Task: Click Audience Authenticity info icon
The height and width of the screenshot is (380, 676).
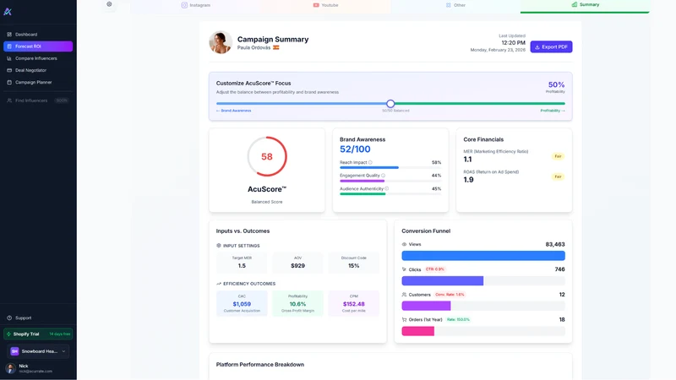Action: click(x=387, y=188)
